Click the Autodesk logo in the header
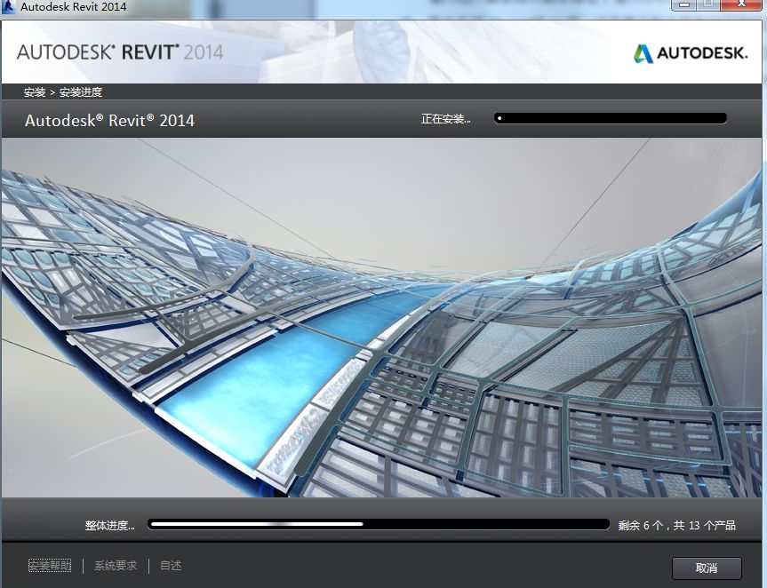This screenshot has height=588, width=767. point(691,53)
